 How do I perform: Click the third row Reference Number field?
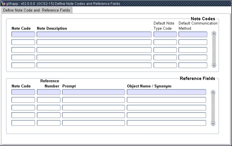pyautogui.click(x=49, y=107)
